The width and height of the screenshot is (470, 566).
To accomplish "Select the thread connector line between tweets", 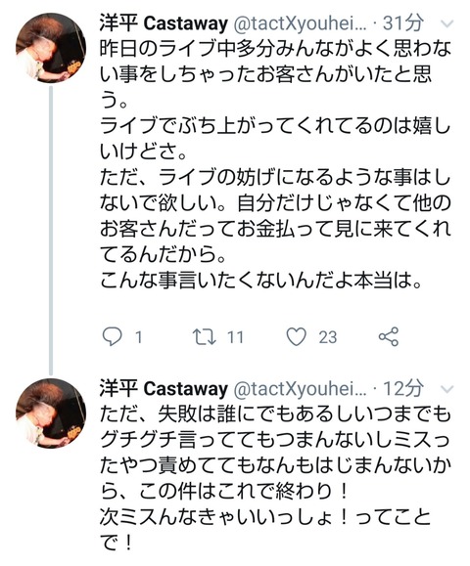I will 51,231.
